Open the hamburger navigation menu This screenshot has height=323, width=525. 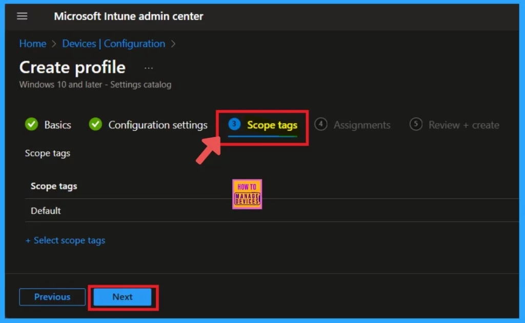(22, 16)
